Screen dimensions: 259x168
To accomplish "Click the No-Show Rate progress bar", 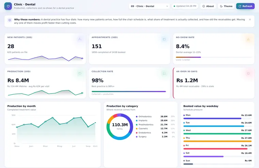I will point(214,57).
